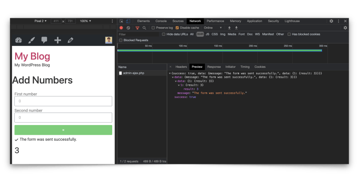Viewport: 358px width, 184px height.
Task: Open device toolbar three-dot options menu
Action: 112,21
